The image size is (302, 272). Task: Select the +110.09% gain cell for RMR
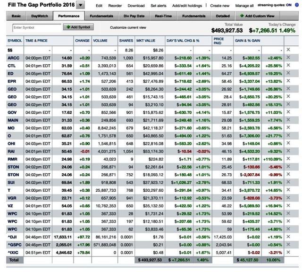tap(273, 159)
